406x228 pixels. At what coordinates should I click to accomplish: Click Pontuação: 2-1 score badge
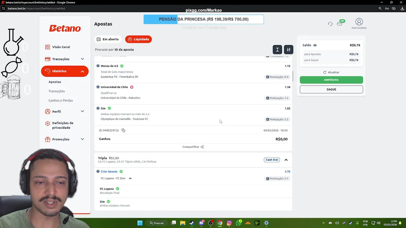tap(277, 179)
